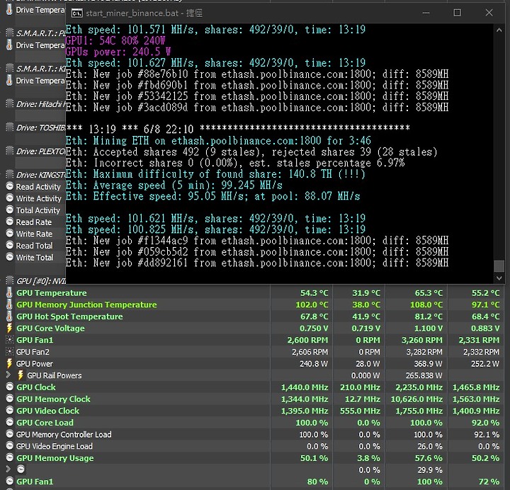Click gauge icon beside bottom GPU Fan1 percent row

click(x=10, y=482)
